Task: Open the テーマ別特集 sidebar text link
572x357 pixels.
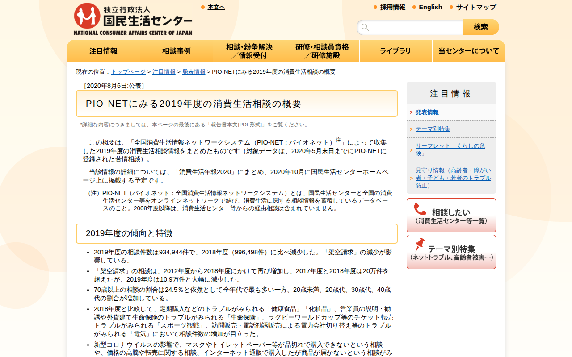Action: click(433, 129)
